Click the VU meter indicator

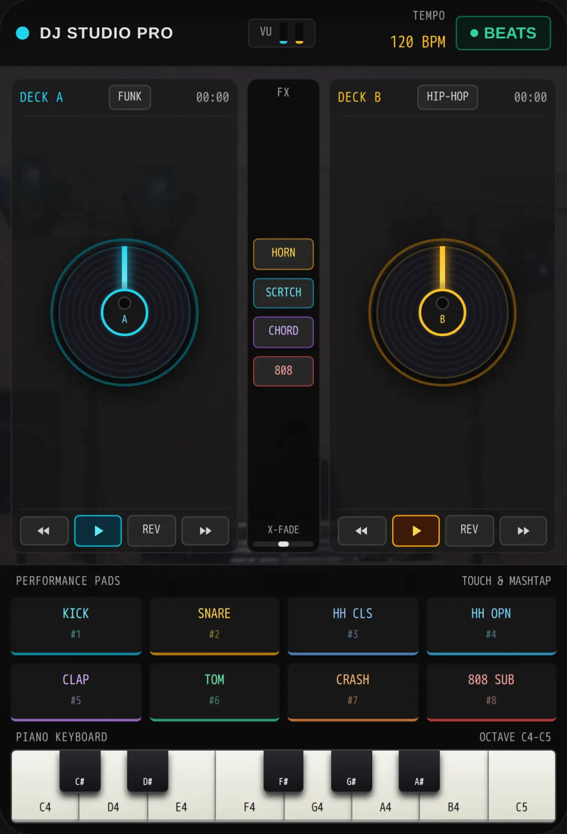281,33
